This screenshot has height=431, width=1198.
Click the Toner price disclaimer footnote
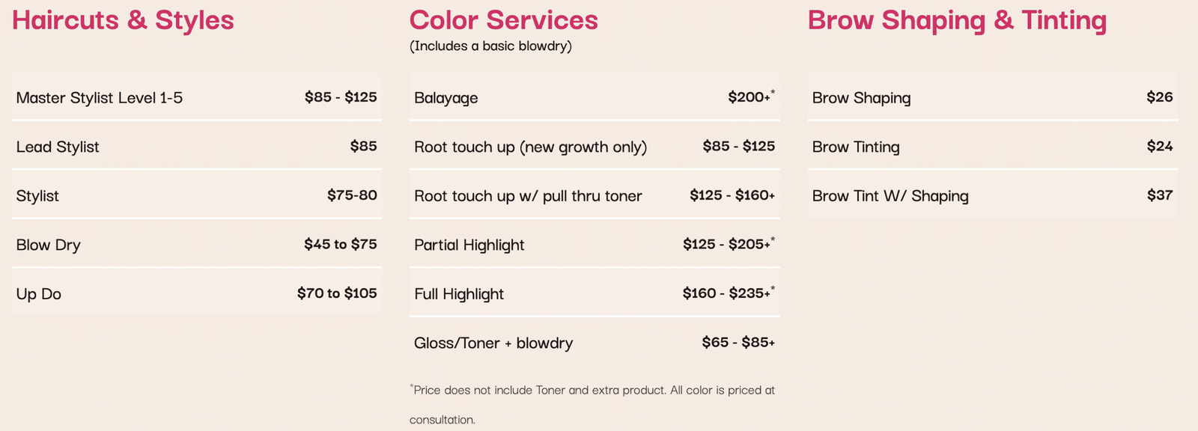coord(592,405)
